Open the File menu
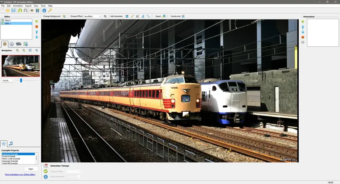The width and height of the screenshot is (340, 184). pyautogui.click(x=3, y=6)
